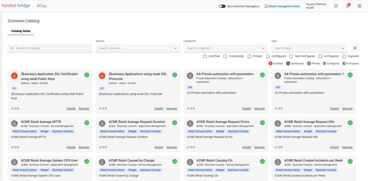Click AIOps in the header
Screen dimensions: 368x181
42,6
